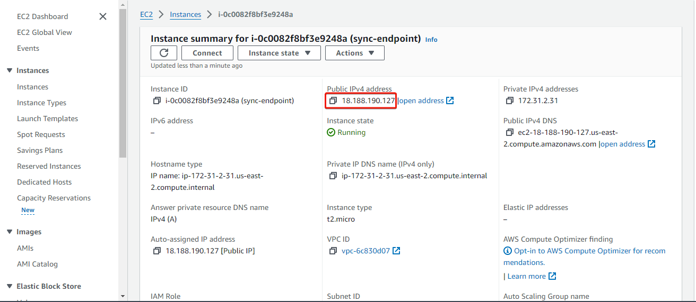This screenshot has width=696, height=302.
Task: Click the Running instance state text
Action: coord(351,132)
